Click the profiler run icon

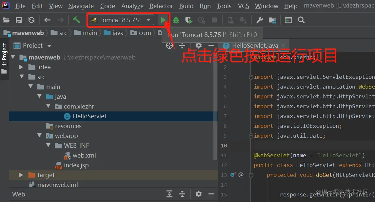click(x=202, y=20)
